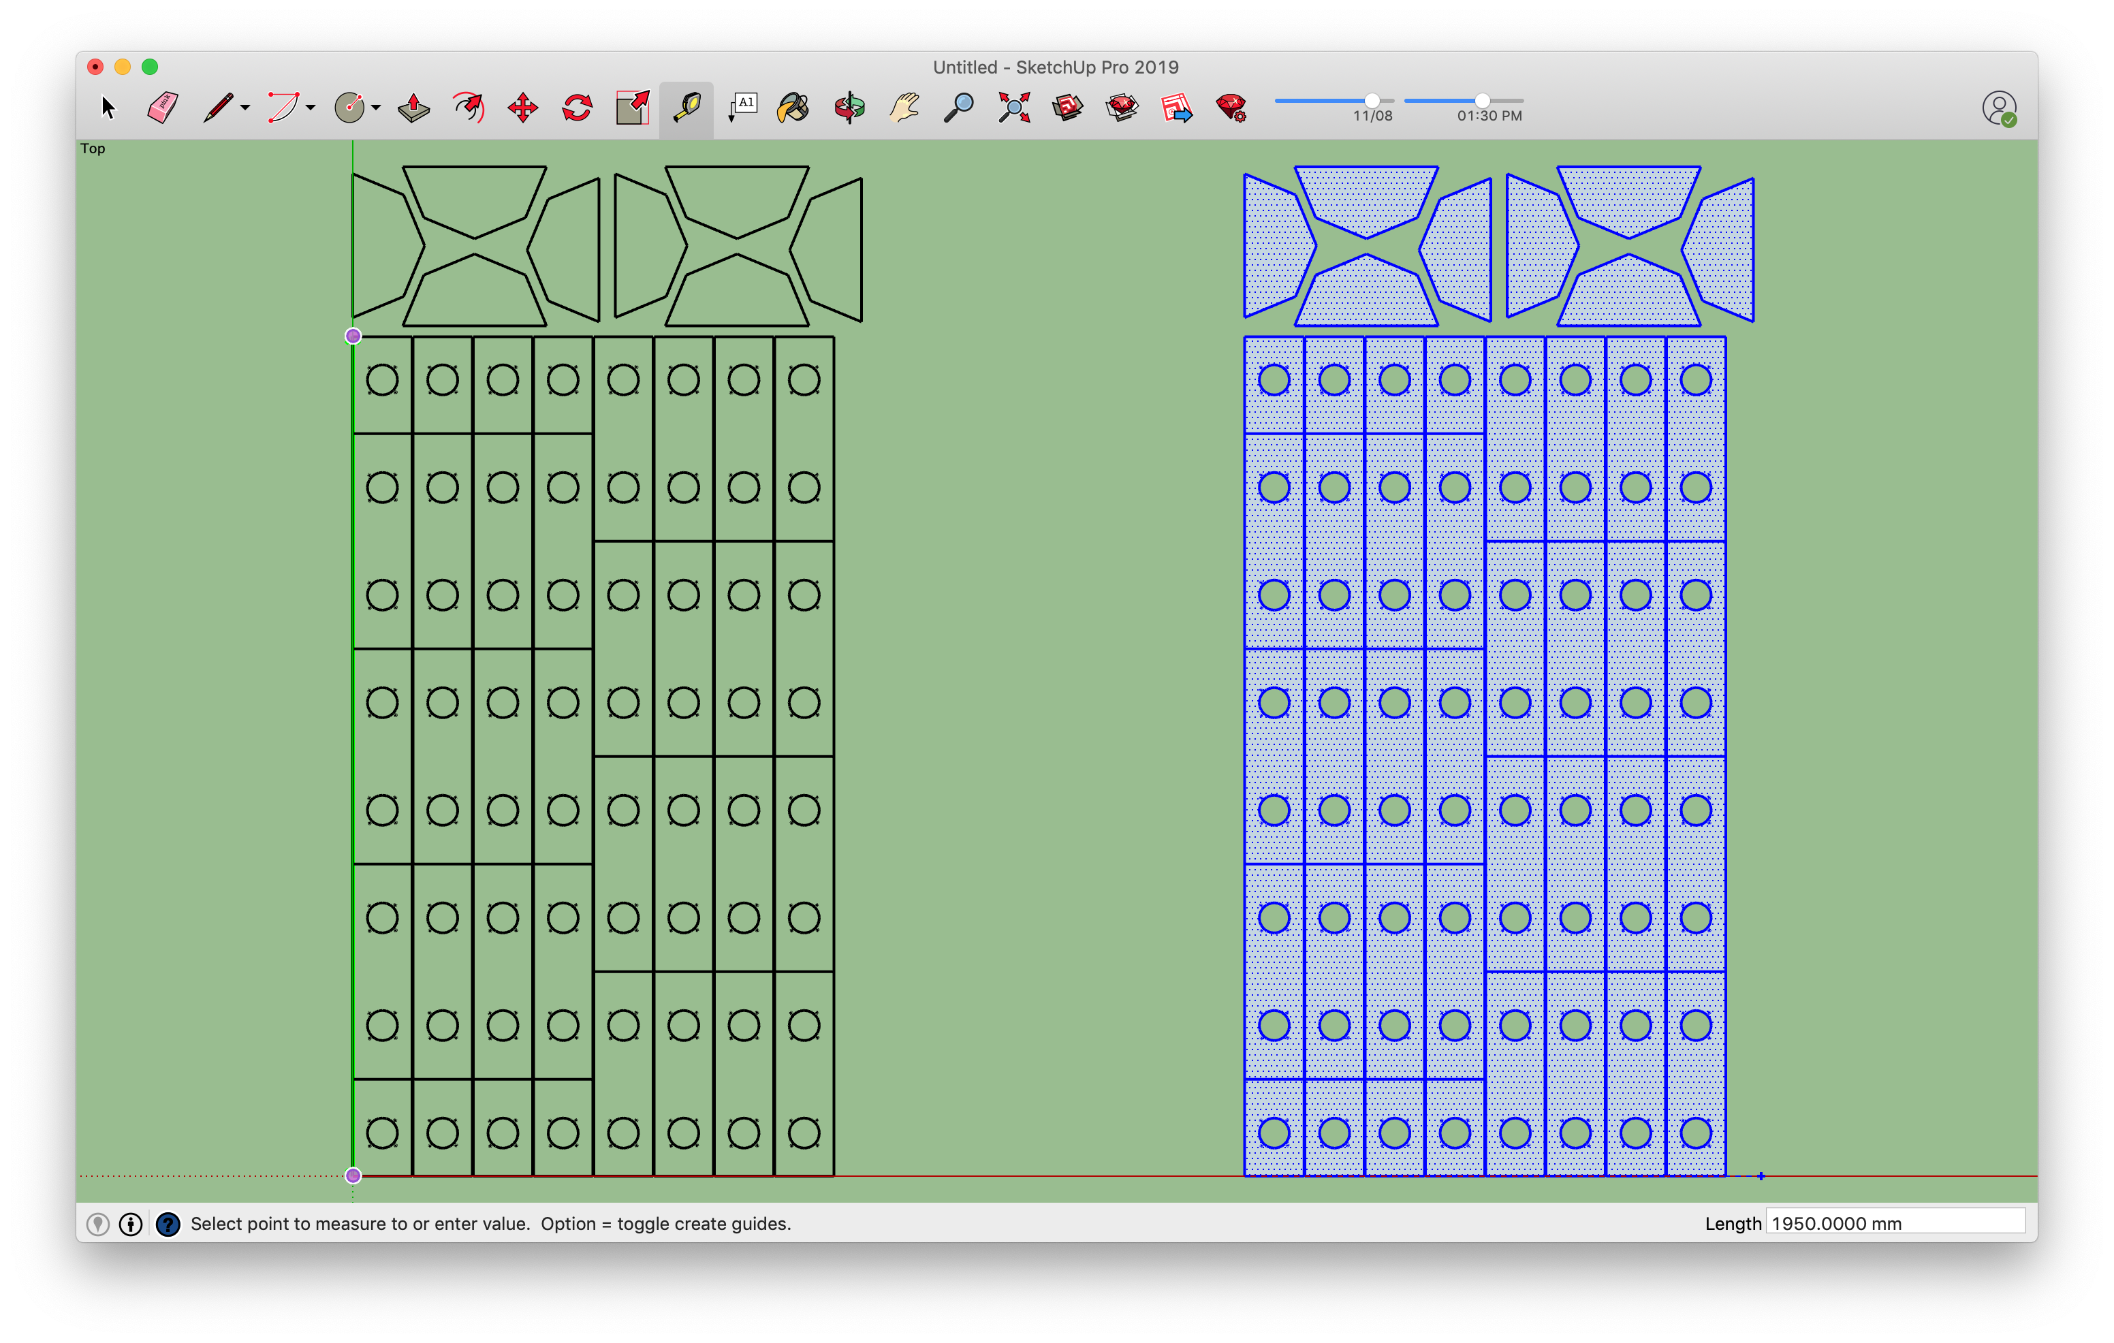Click the upper purple measure endpoint
Screen dimensions: 2114x1343
coord(353,336)
